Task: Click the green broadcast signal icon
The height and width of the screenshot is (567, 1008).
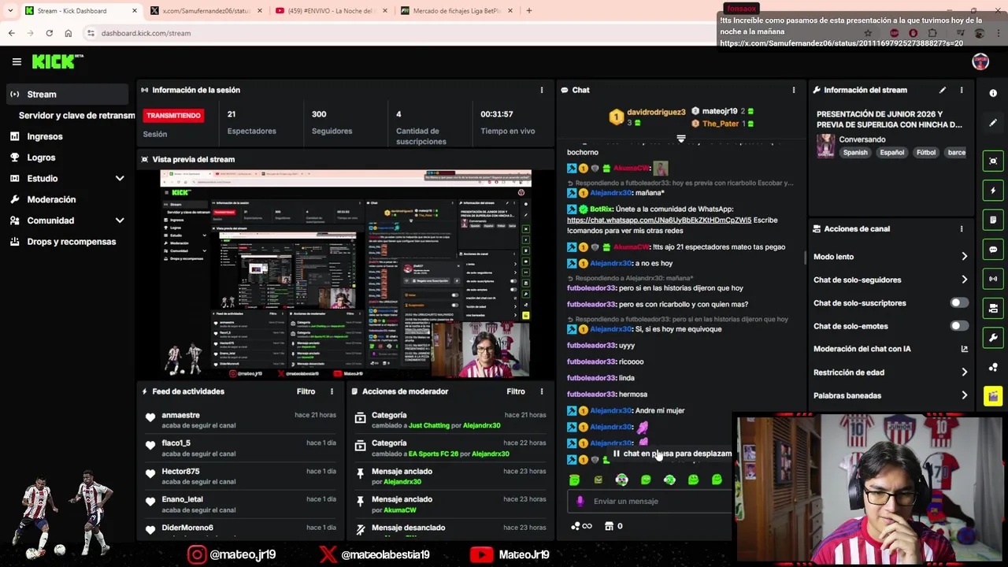Action: pyautogui.click(x=993, y=279)
